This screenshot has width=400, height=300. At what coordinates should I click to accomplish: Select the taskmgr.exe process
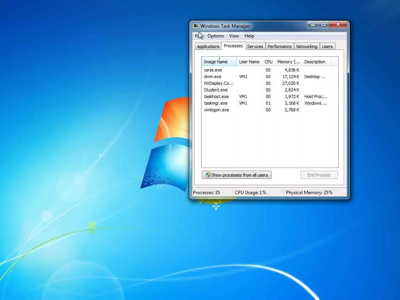point(270,103)
